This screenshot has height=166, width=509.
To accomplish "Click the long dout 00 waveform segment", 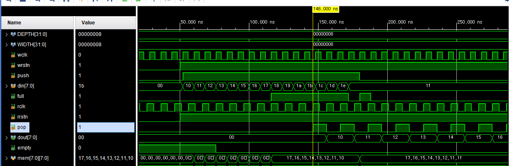I will [232, 138].
